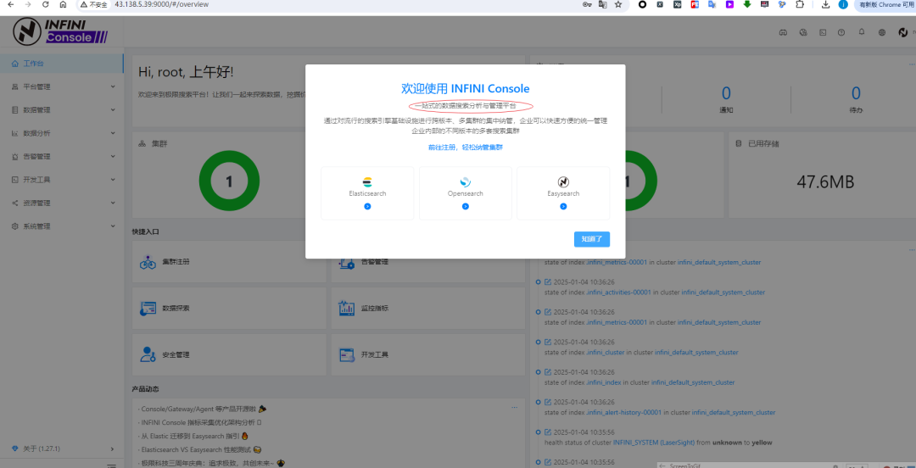Viewport: 916px width, 468px height.
Task: Open the terminal console header icon
Action: point(823,33)
